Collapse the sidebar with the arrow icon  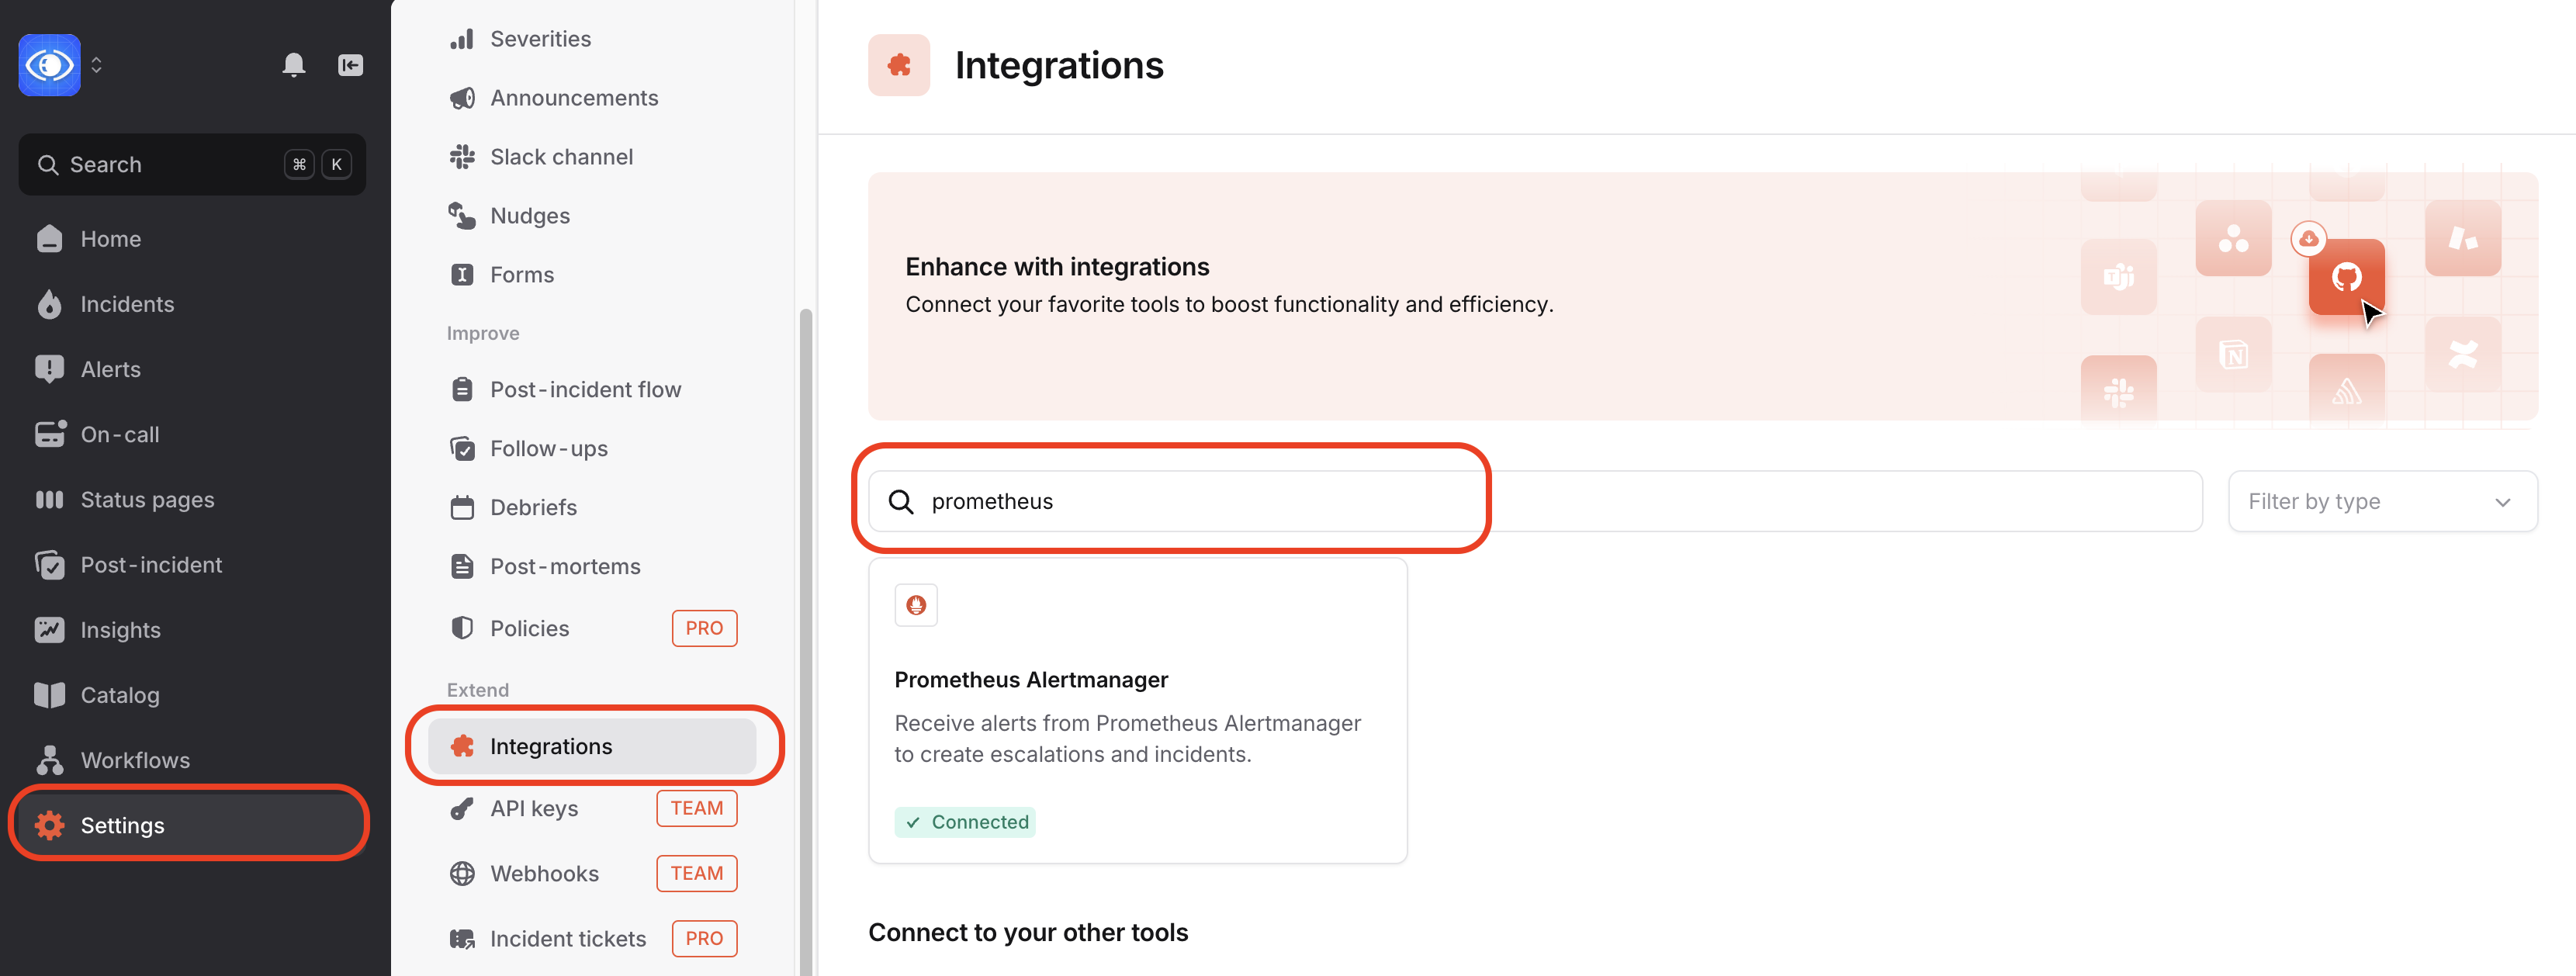coord(350,65)
